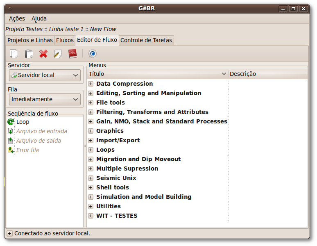Select the Loops label in menus list
This screenshot has width=317, height=246.
pyautogui.click(x=105, y=150)
